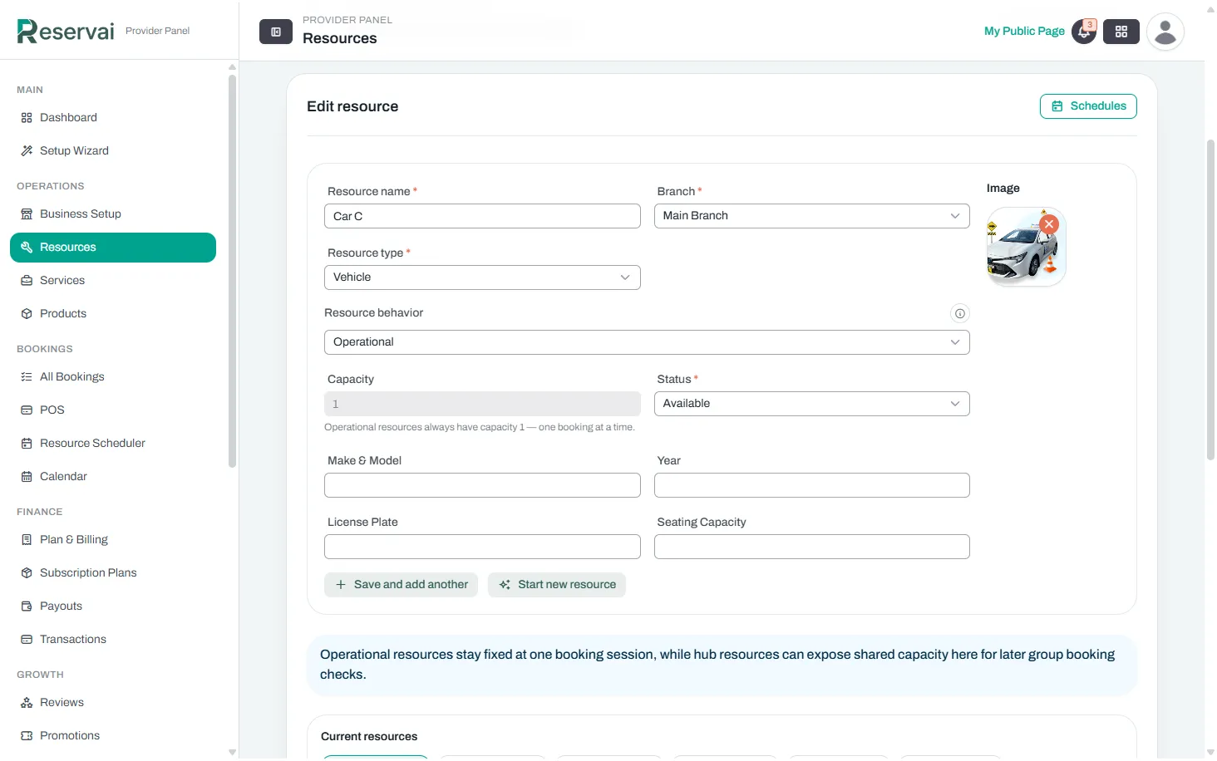Click the Reservai logo
Image resolution: width=1217 pixels, height=761 pixels.
tap(66, 31)
